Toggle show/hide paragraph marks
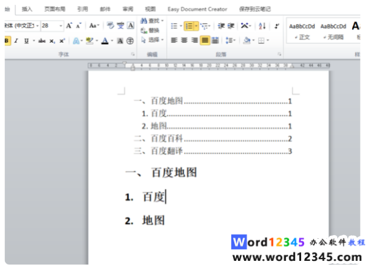This screenshot has width=368, height=267. [x=277, y=26]
